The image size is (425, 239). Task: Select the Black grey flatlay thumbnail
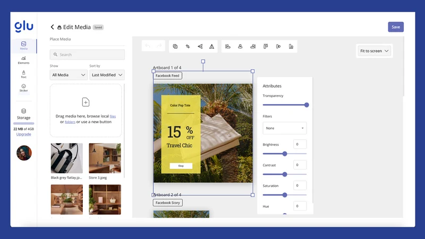(x=67, y=158)
